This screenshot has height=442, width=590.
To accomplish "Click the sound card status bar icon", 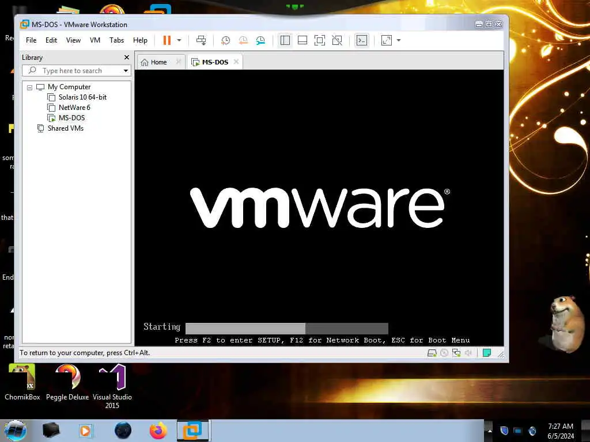I will (468, 353).
